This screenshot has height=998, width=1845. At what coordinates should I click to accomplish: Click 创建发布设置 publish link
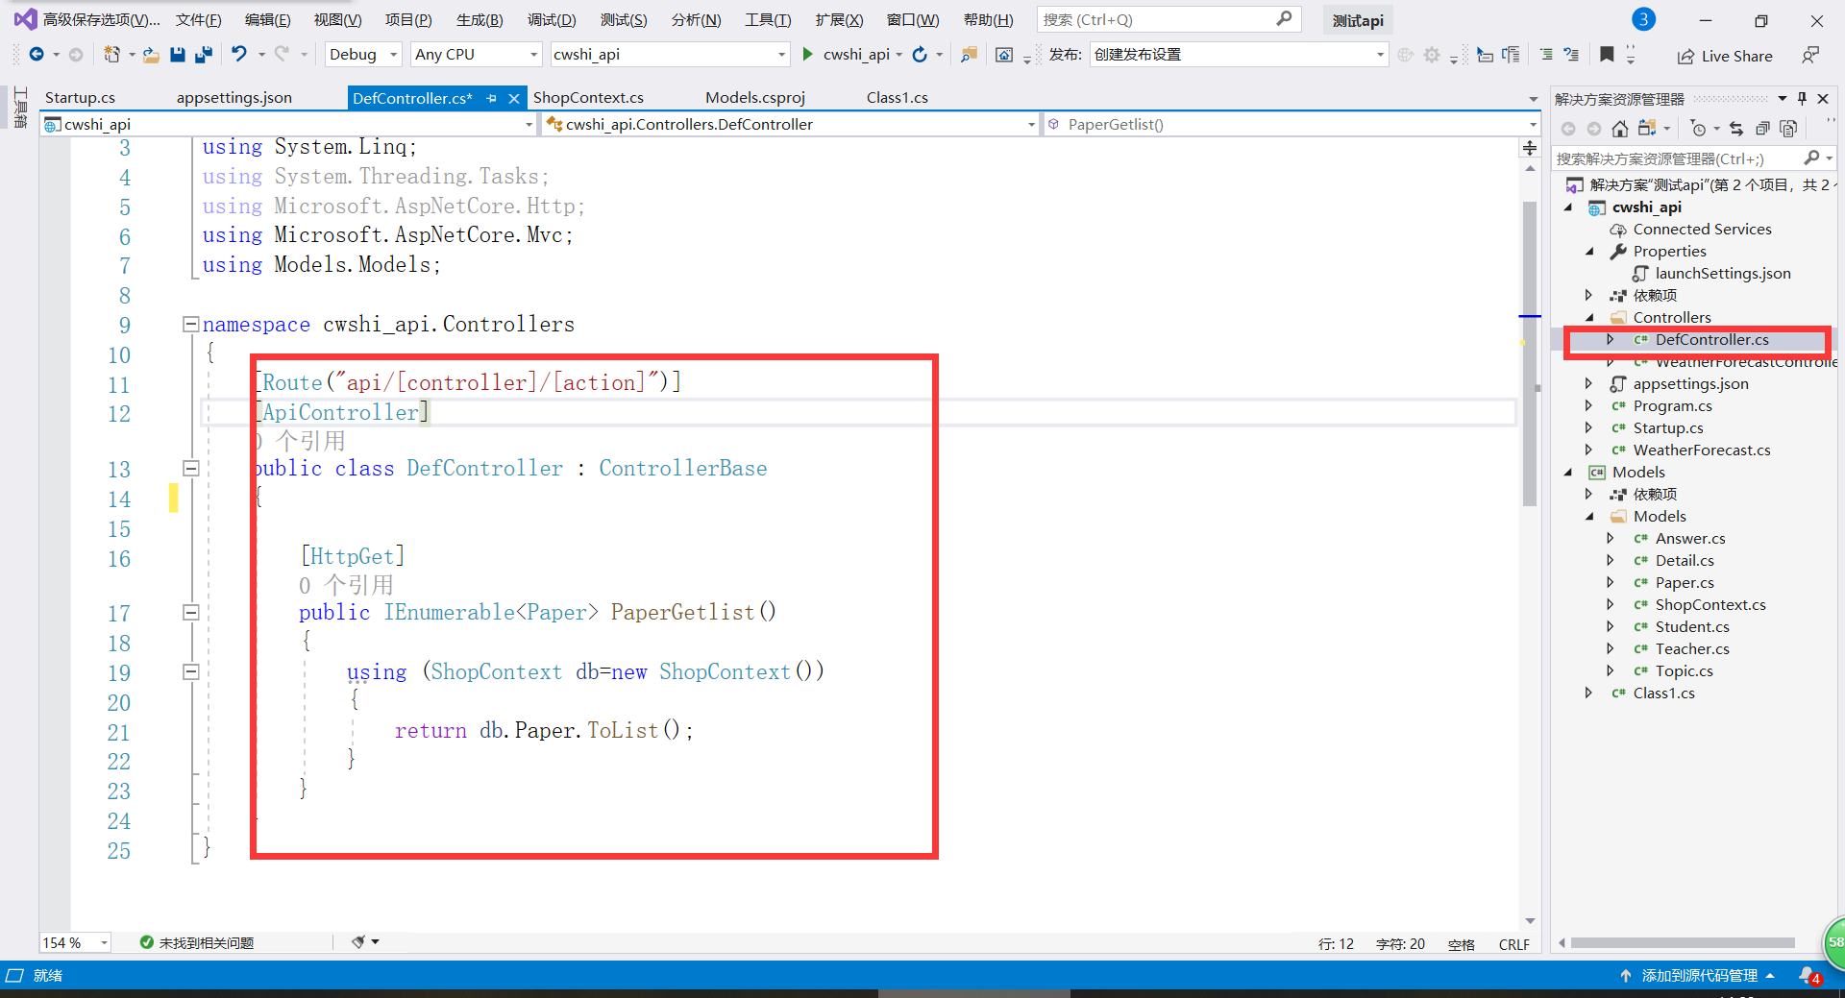tap(1139, 54)
